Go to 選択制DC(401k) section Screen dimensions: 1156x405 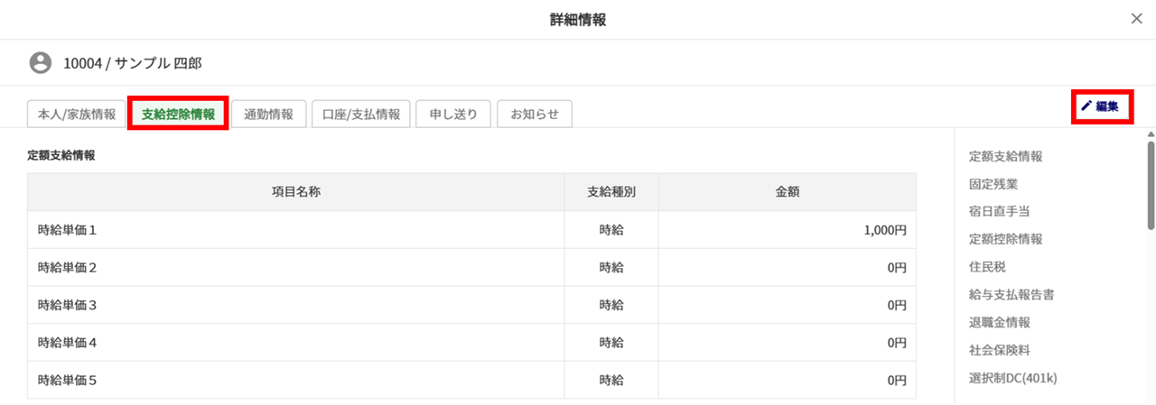pos(1011,377)
